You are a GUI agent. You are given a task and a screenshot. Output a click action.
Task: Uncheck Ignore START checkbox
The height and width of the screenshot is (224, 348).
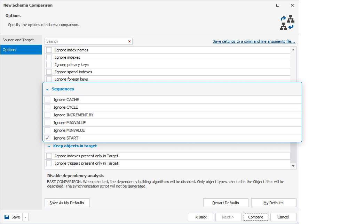[x=47, y=138]
